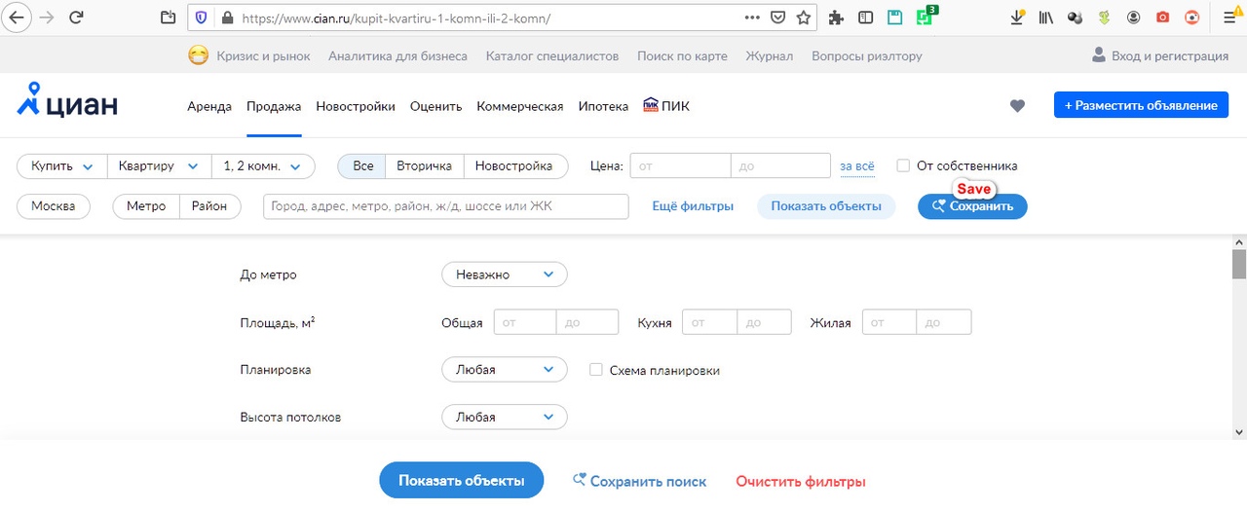Click the address search input field
1247x512 pixels.
point(445,206)
